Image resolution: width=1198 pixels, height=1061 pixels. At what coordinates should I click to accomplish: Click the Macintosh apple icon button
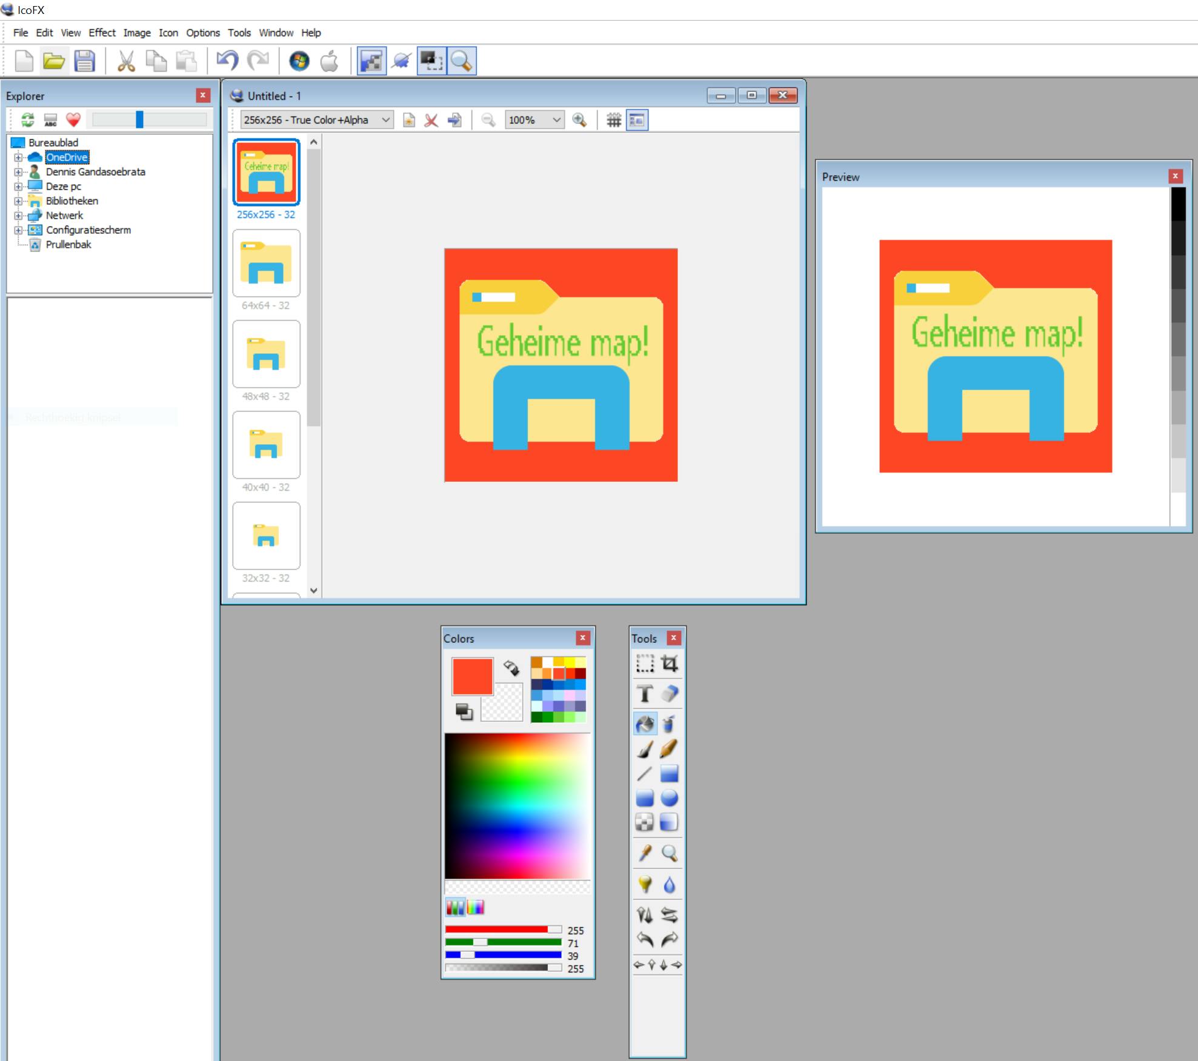click(329, 61)
